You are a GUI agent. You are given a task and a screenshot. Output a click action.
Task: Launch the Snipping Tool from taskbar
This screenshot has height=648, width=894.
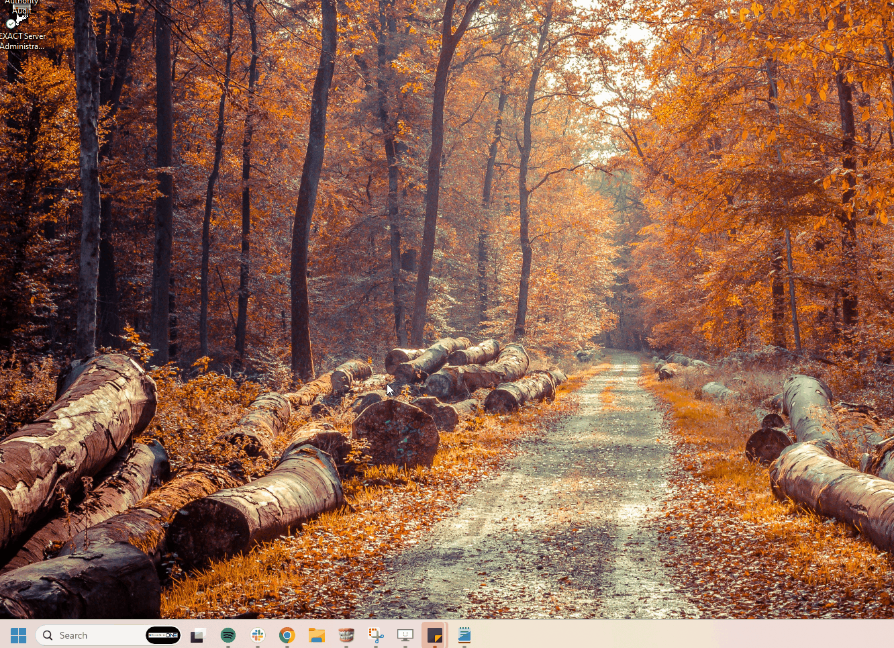[x=376, y=635]
